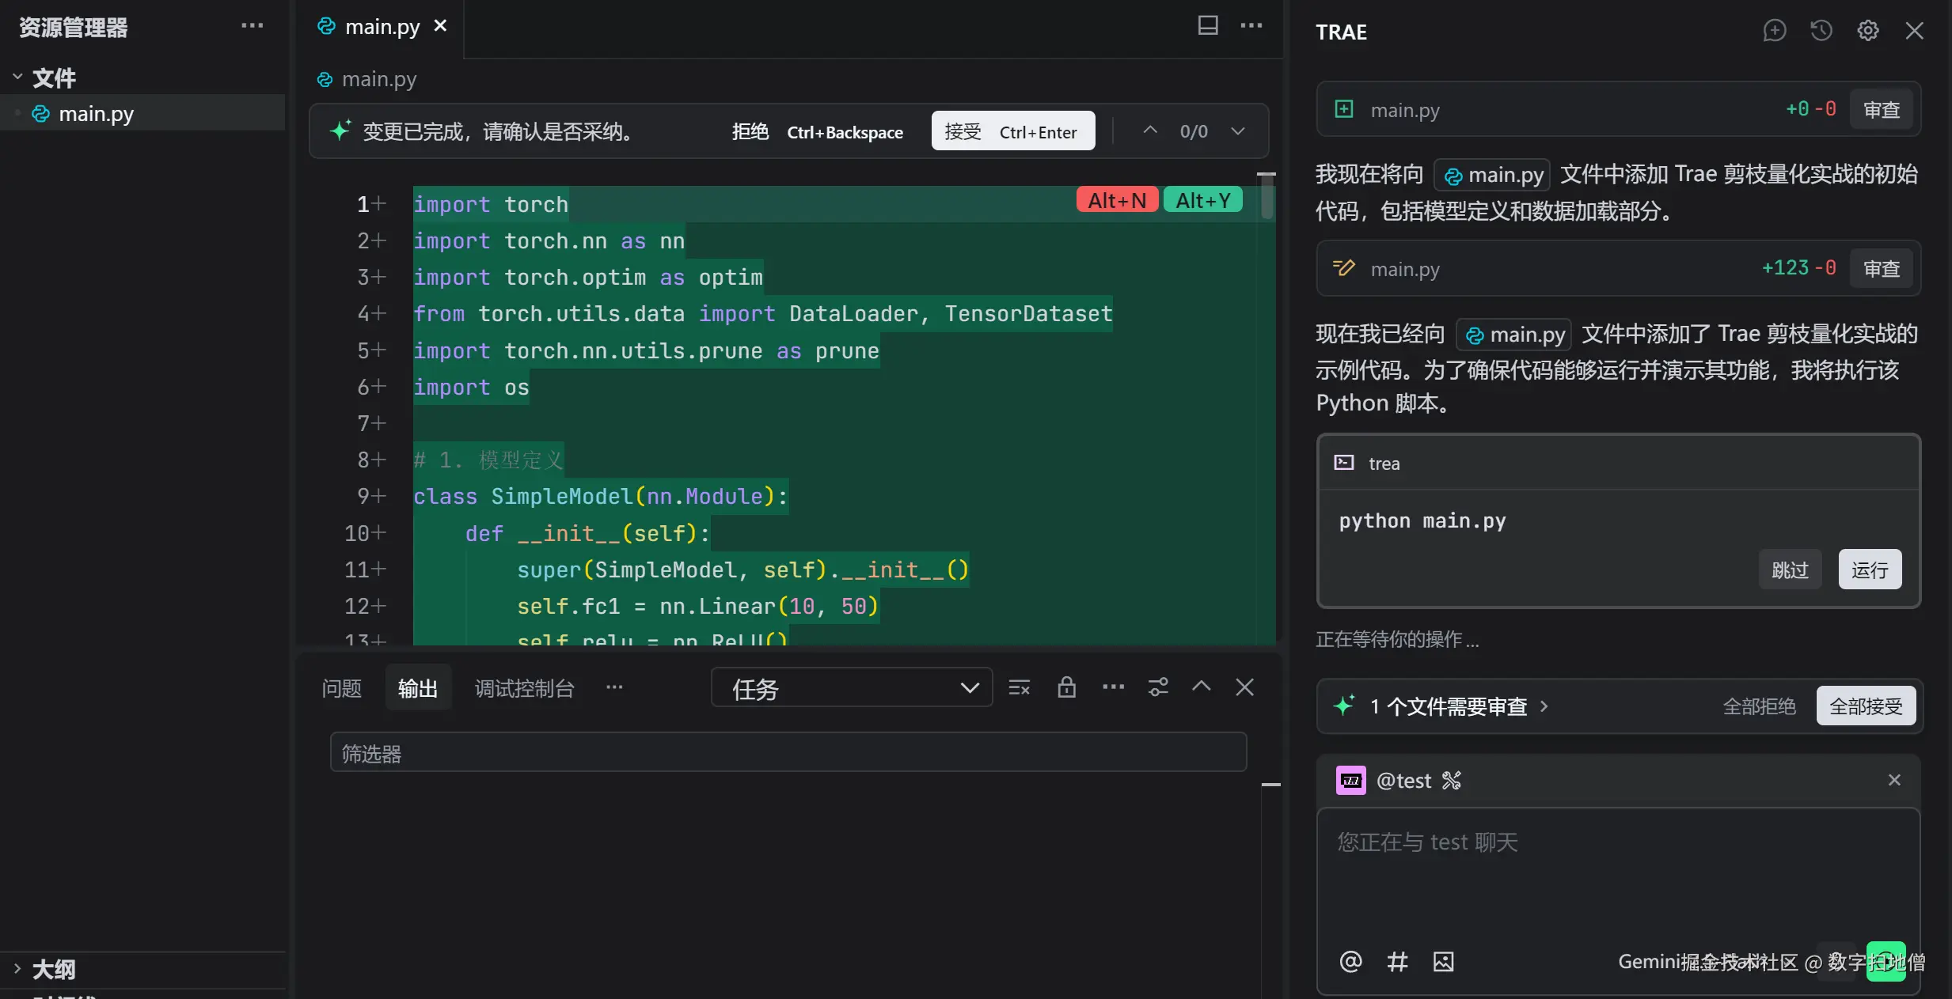
Task: Open the 任务 output channel dropdown
Action: click(x=851, y=688)
